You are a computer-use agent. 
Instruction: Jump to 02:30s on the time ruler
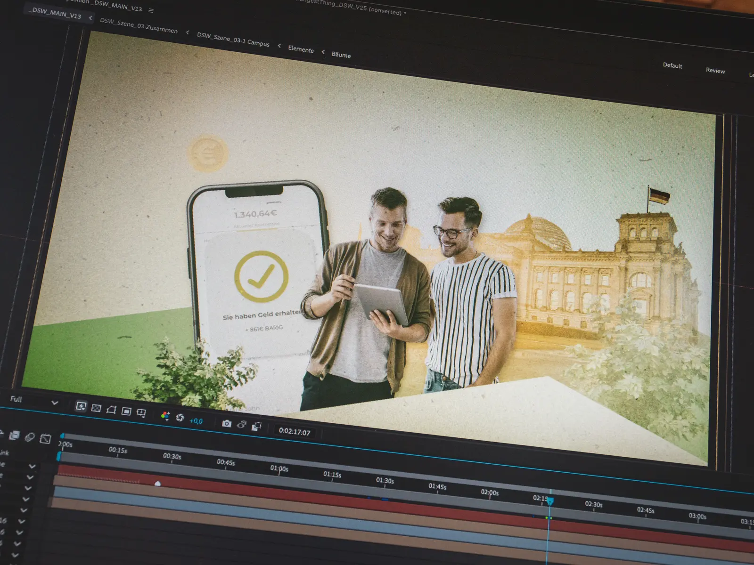594,504
